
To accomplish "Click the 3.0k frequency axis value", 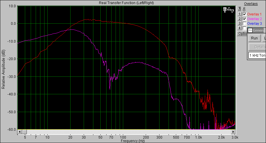I will (235, 137).
